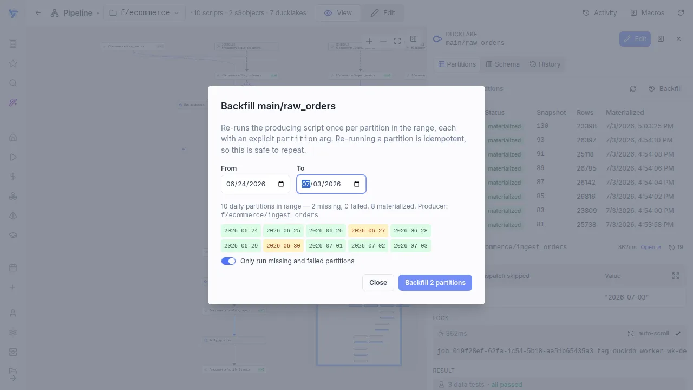Click the magic wand icon in sidebar
The image size is (693, 390).
14,102
